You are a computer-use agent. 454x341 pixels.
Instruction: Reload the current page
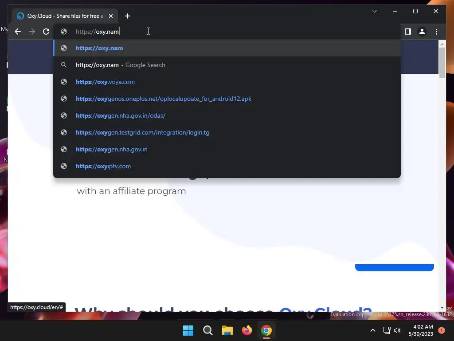[46, 32]
